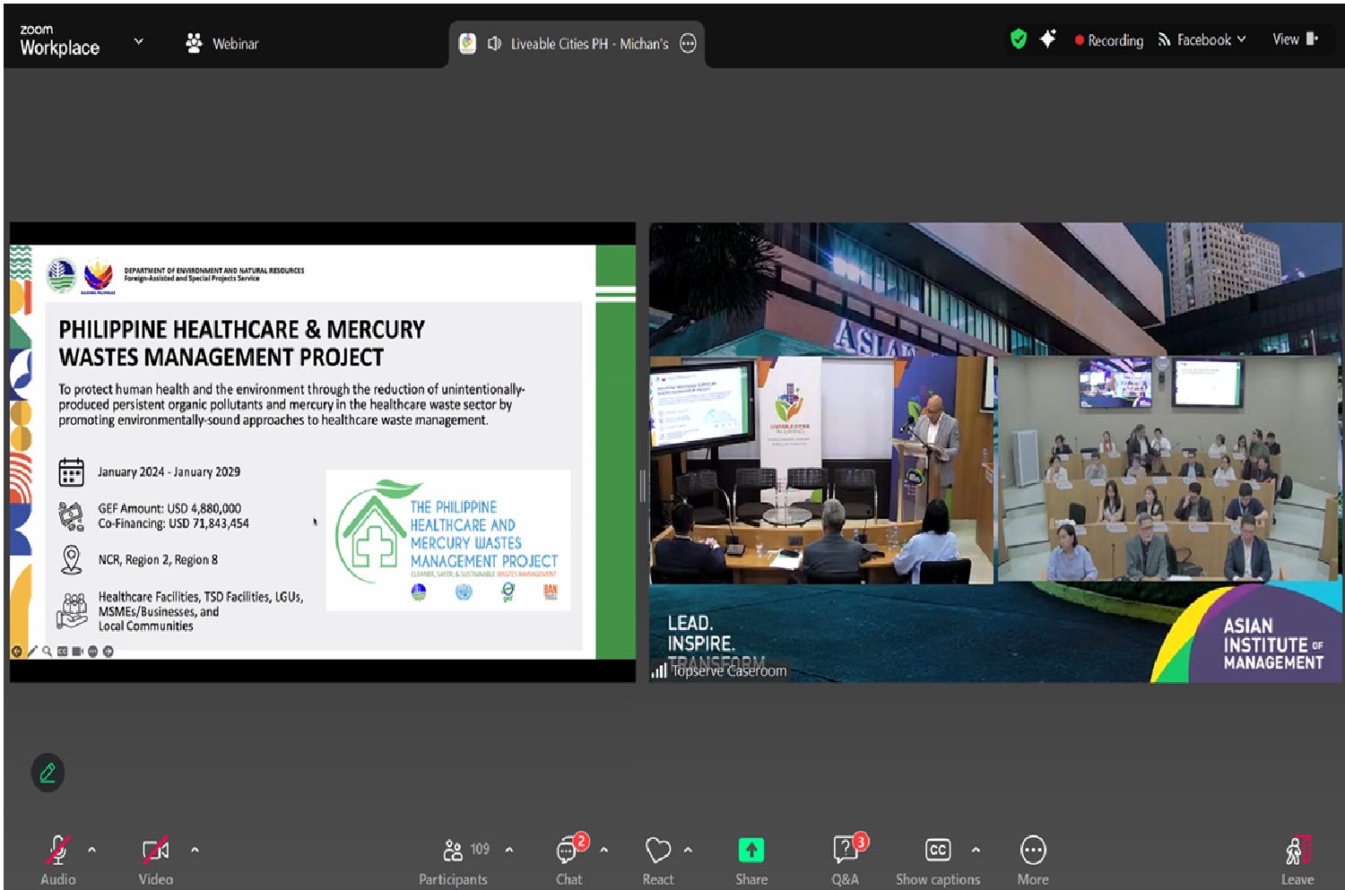The width and height of the screenshot is (1345, 890).
Task: Expand audio options caret beside Audio
Action: [91, 850]
